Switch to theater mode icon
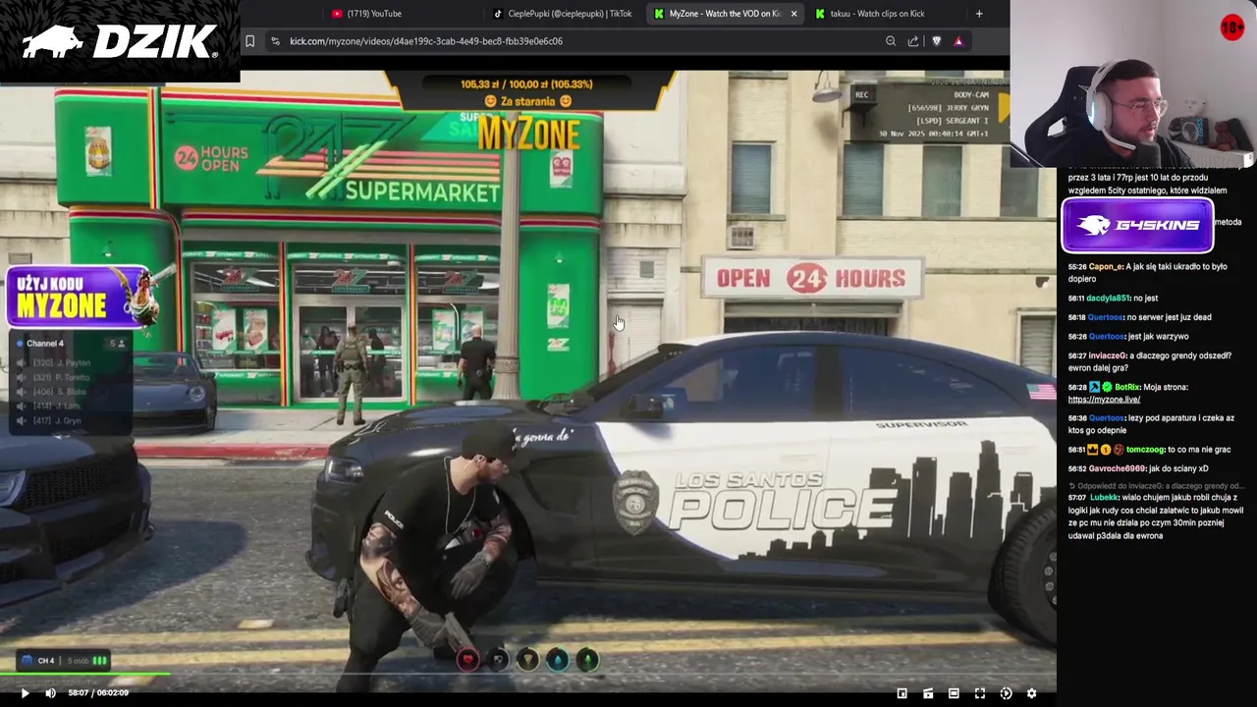Image resolution: width=1257 pixels, height=707 pixels. pyautogui.click(x=954, y=693)
